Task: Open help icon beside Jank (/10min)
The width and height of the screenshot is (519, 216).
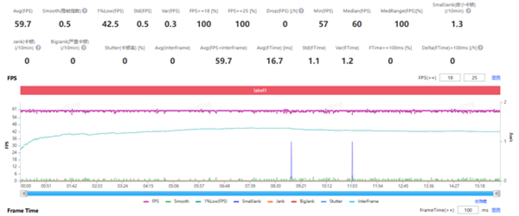Action: (x=38, y=48)
